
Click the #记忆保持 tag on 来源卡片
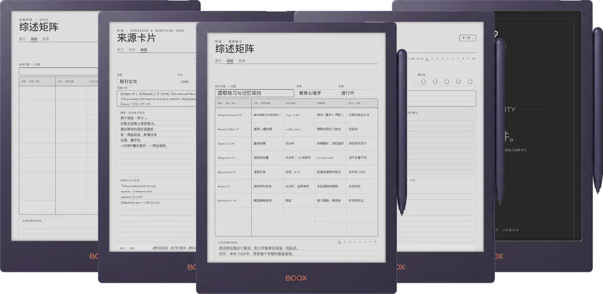point(178,248)
